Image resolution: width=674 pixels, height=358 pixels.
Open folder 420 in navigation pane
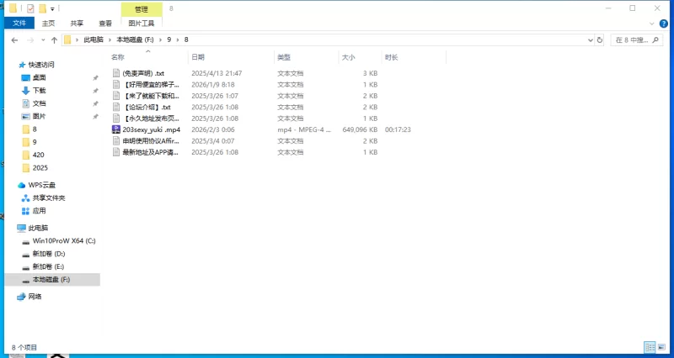coord(38,155)
